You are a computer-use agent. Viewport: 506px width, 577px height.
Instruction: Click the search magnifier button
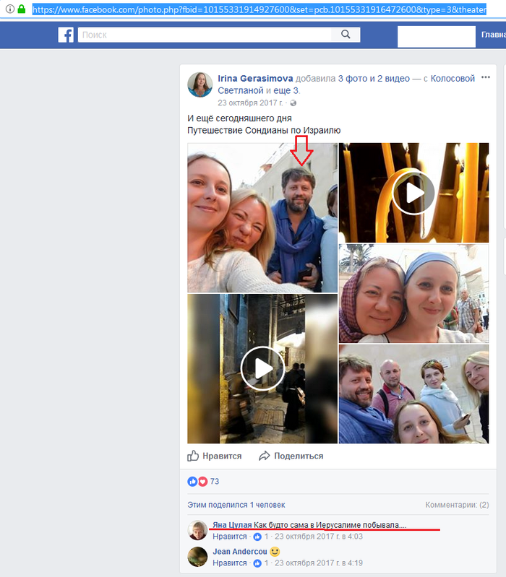tap(346, 35)
